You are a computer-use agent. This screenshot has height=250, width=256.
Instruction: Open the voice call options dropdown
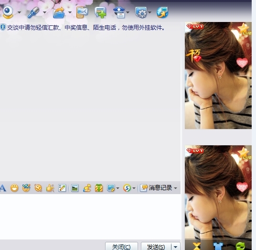pyautogui.click(x=44, y=12)
